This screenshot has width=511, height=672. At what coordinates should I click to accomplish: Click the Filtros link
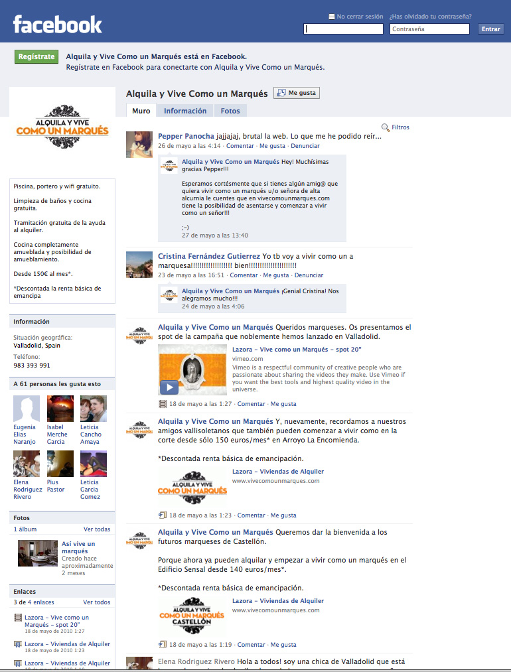tap(400, 127)
